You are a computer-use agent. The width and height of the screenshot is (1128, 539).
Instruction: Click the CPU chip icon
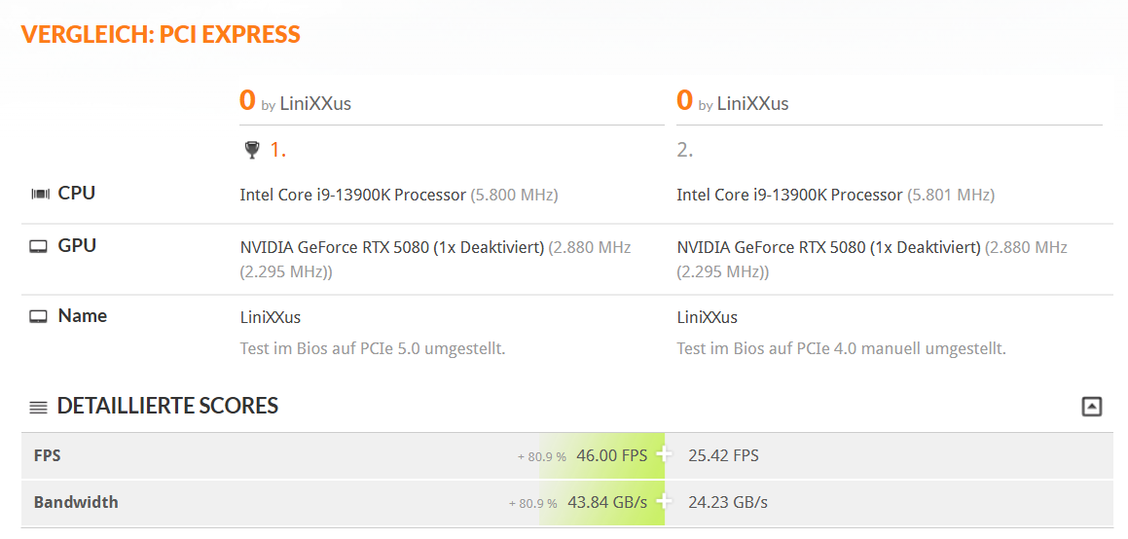[x=40, y=194]
